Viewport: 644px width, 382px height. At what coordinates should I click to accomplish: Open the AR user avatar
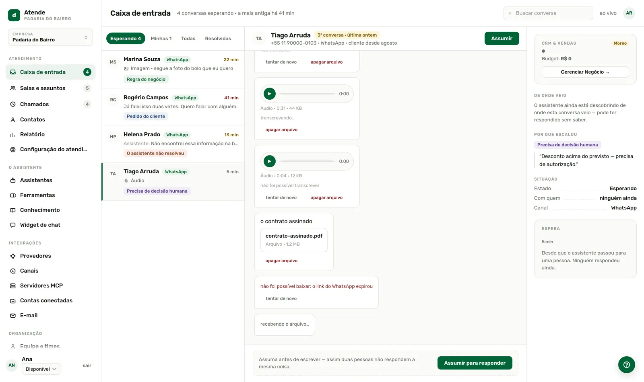pyautogui.click(x=629, y=13)
